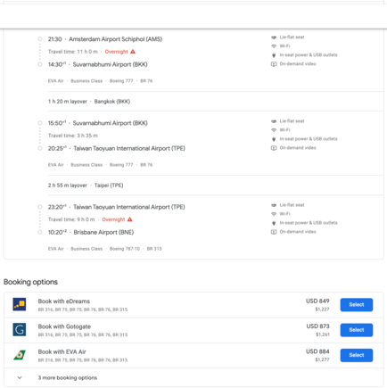Click Amsterdam Airport Schiphol departure entry
Image resolution: width=387 pixels, height=388 pixels.
point(105,39)
